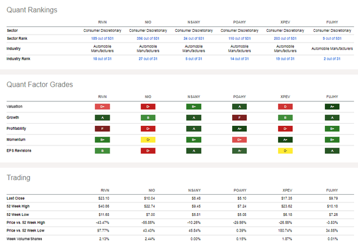Click the Last Close row label
The image size is (358, 245).
[x=16, y=198]
